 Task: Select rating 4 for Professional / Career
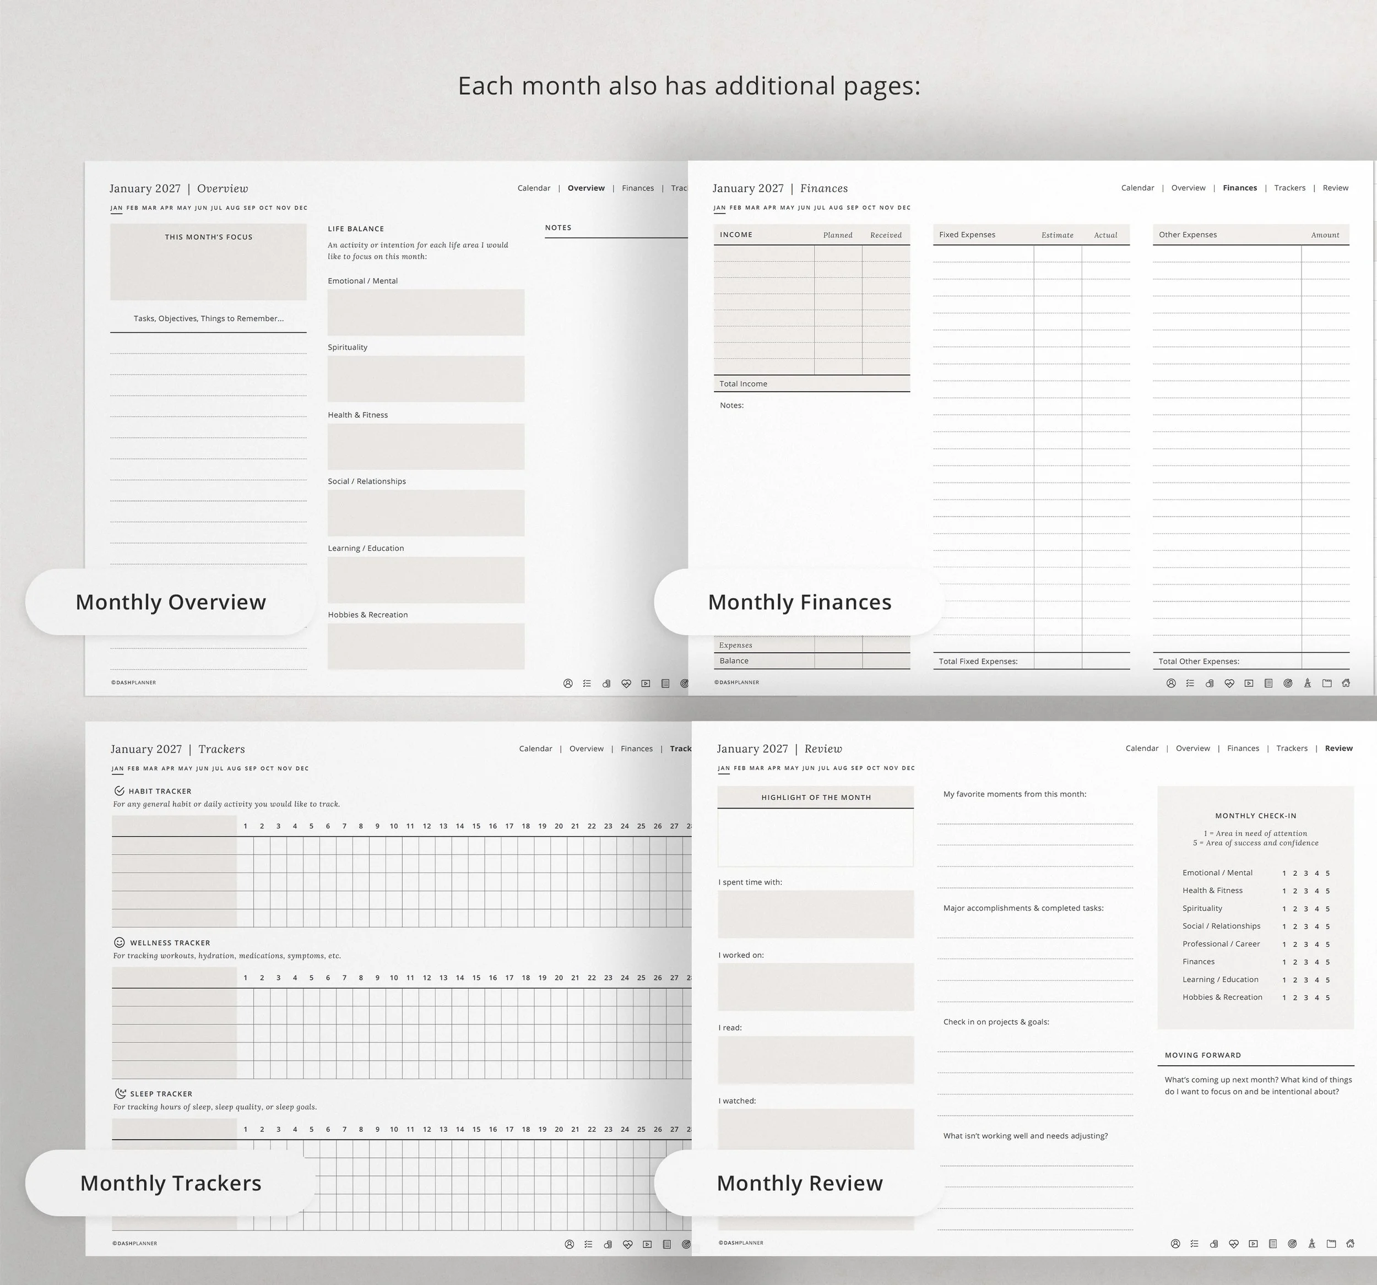pos(1317,944)
